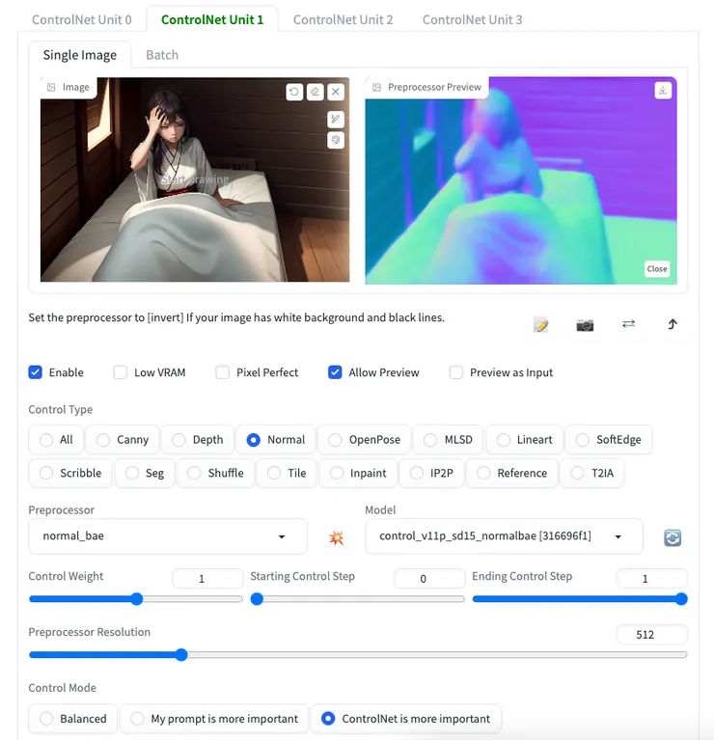Click the Preprocessor Resolution slider handle
Screen dimensions: 714x740
point(181,654)
